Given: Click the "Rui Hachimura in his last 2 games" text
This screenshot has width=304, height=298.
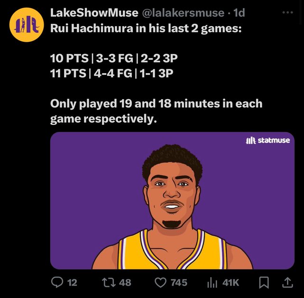Looking at the screenshot, I should [146, 28].
